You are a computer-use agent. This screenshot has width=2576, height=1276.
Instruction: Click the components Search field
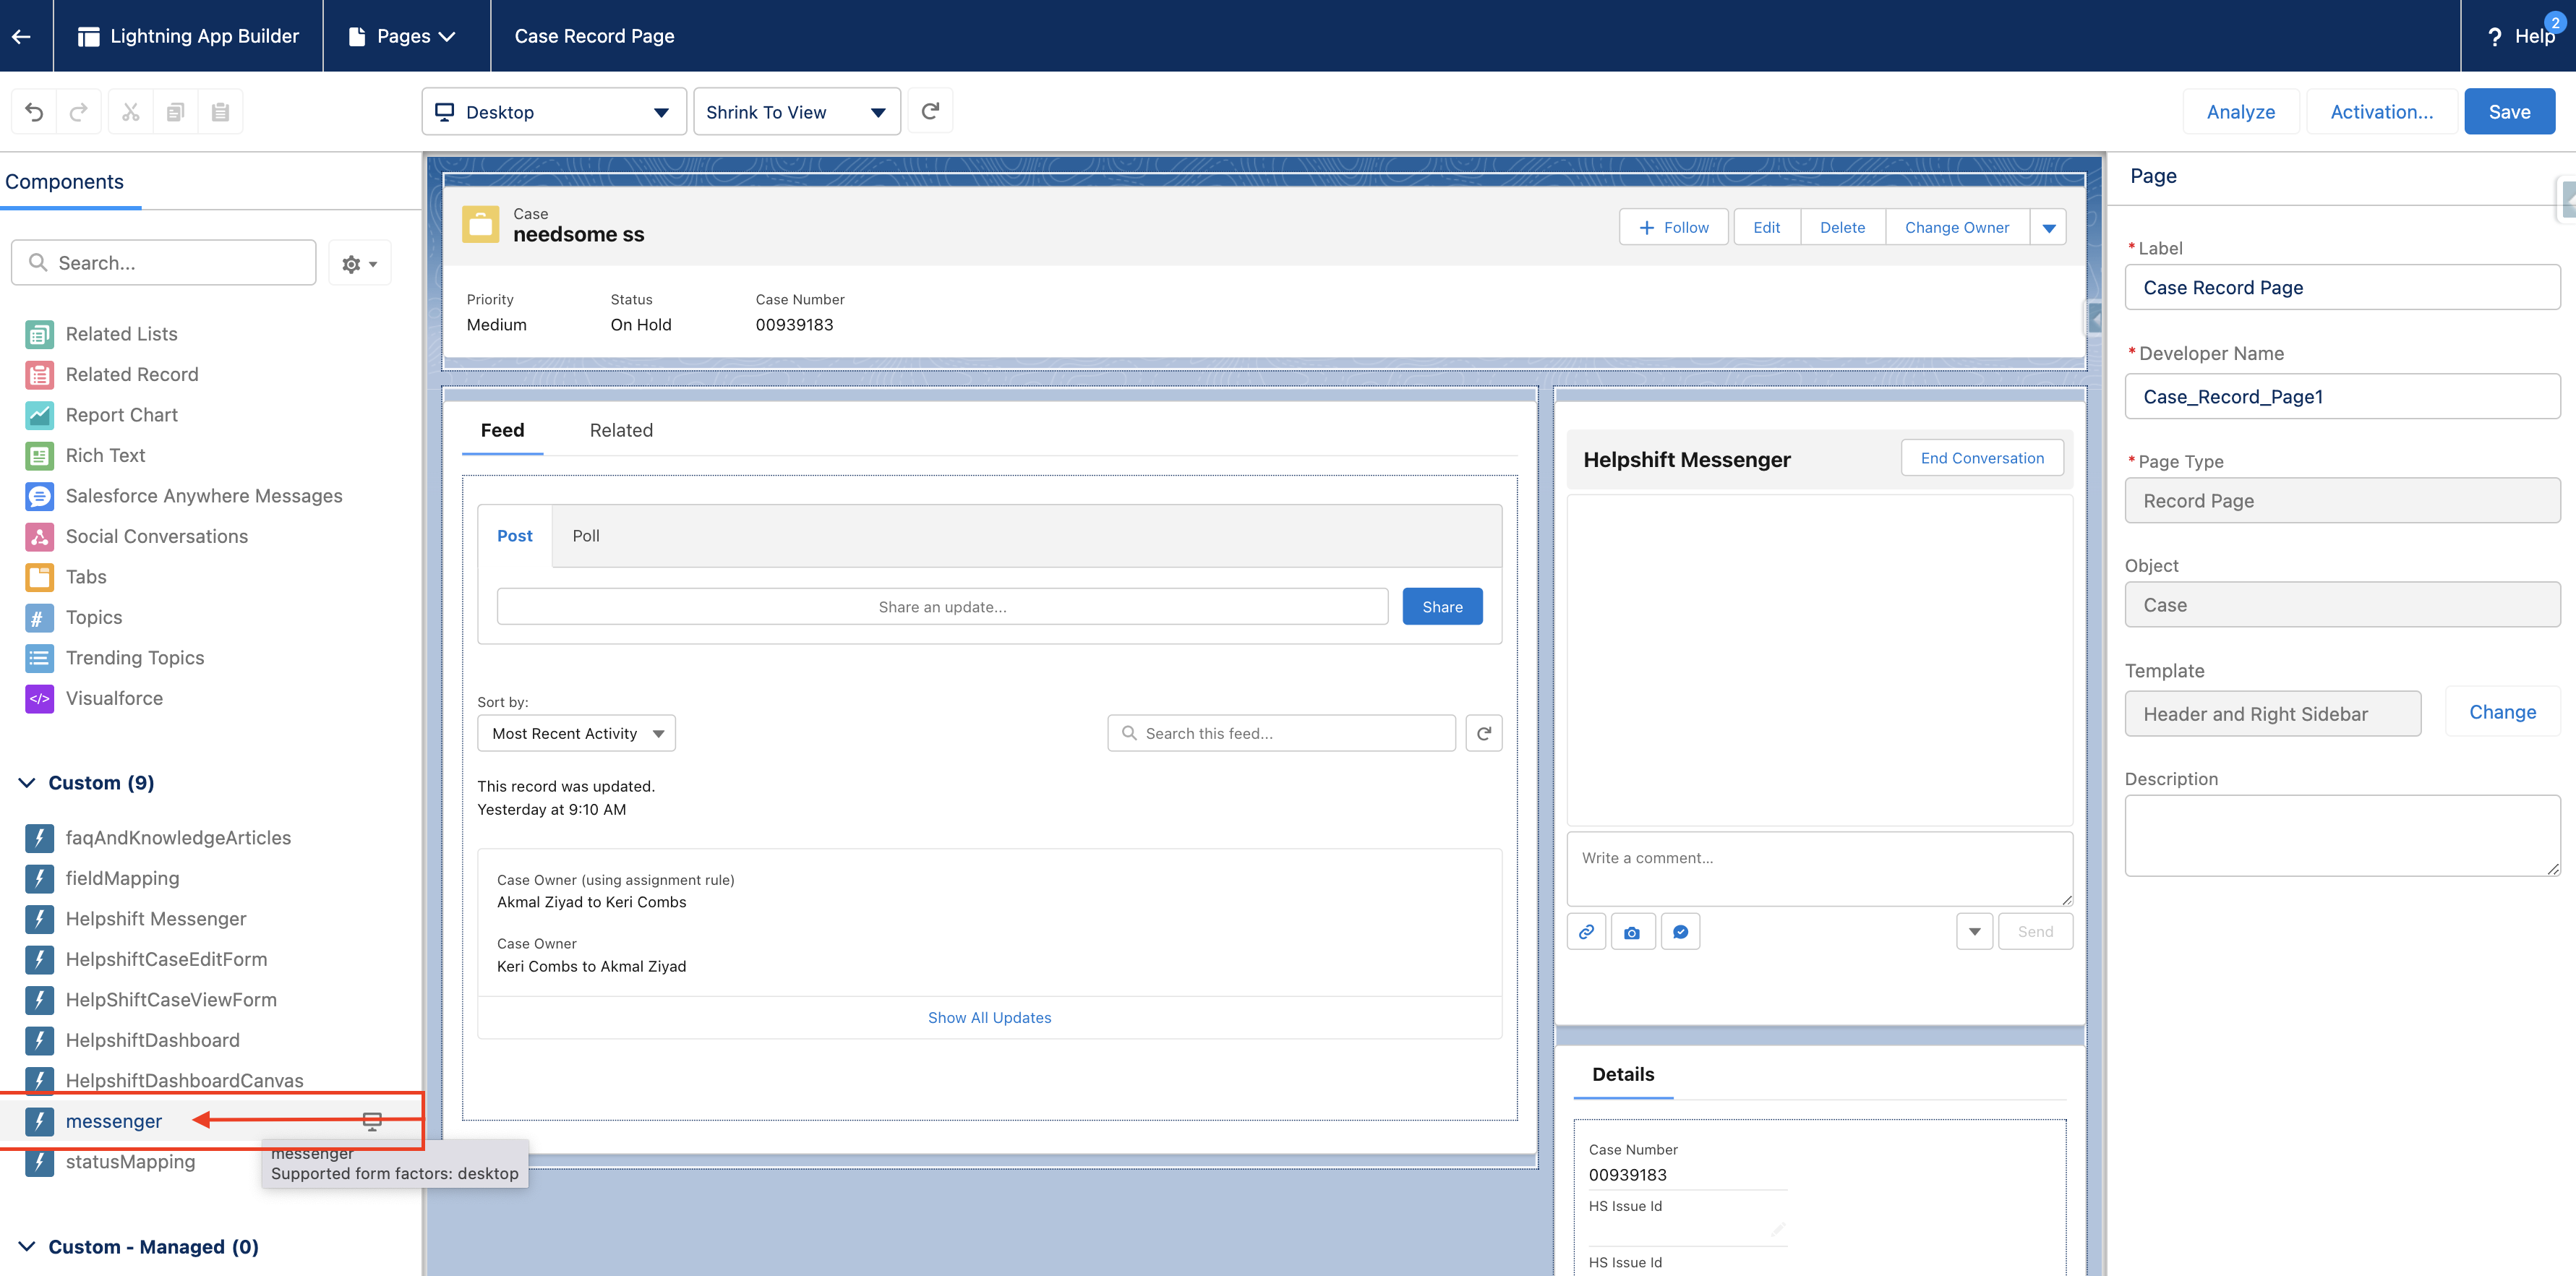pyautogui.click(x=165, y=263)
